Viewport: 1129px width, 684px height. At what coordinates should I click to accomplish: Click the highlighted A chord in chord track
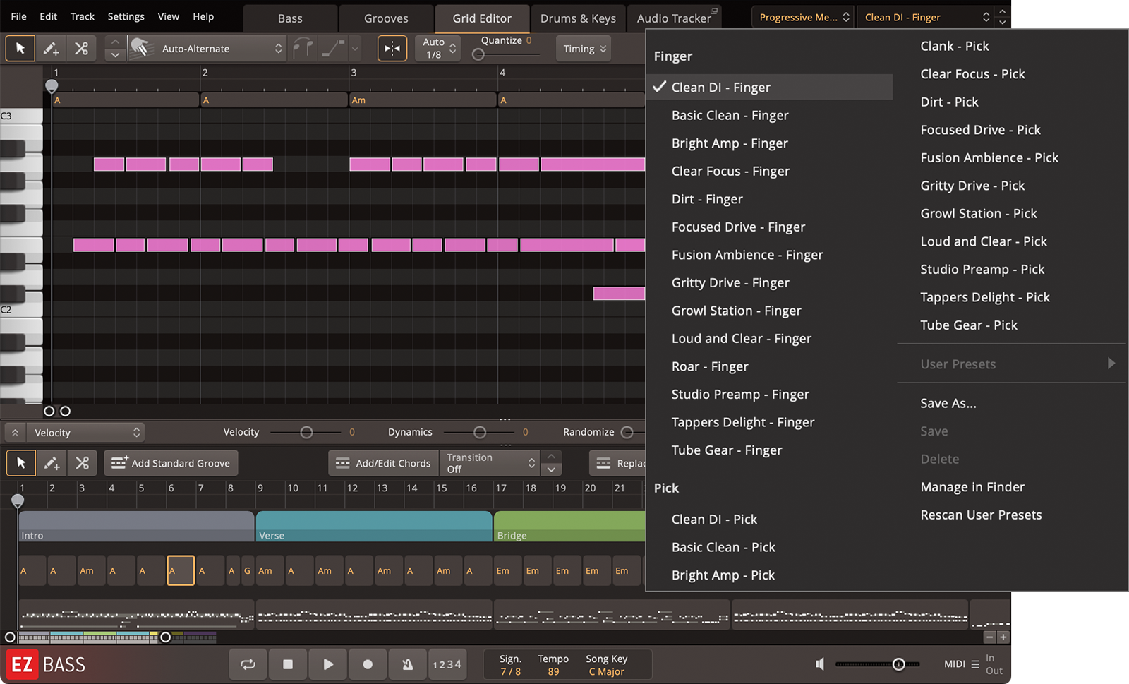[x=181, y=570]
